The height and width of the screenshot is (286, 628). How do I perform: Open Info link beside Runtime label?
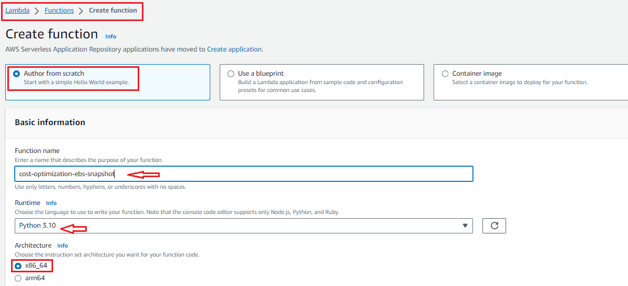[52, 203]
